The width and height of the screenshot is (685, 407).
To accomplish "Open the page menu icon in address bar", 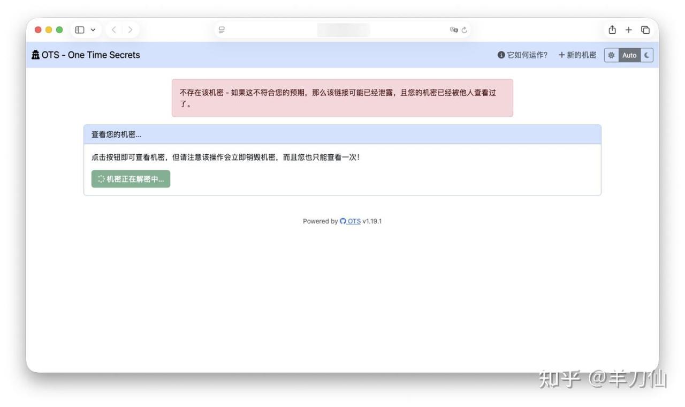I will point(222,30).
